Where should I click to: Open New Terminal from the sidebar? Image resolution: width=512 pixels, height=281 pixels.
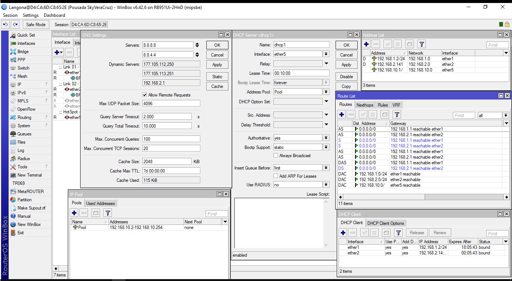click(x=30, y=175)
